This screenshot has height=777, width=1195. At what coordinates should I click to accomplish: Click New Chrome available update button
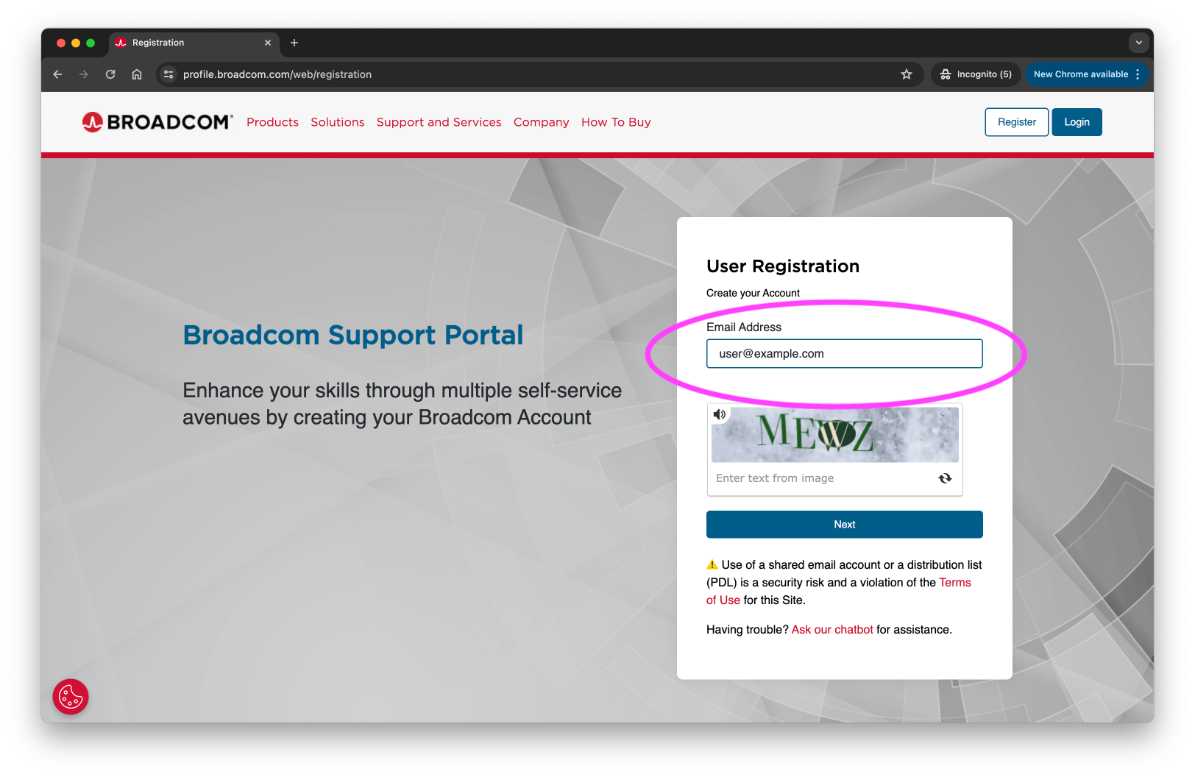pyautogui.click(x=1080, y=74)
